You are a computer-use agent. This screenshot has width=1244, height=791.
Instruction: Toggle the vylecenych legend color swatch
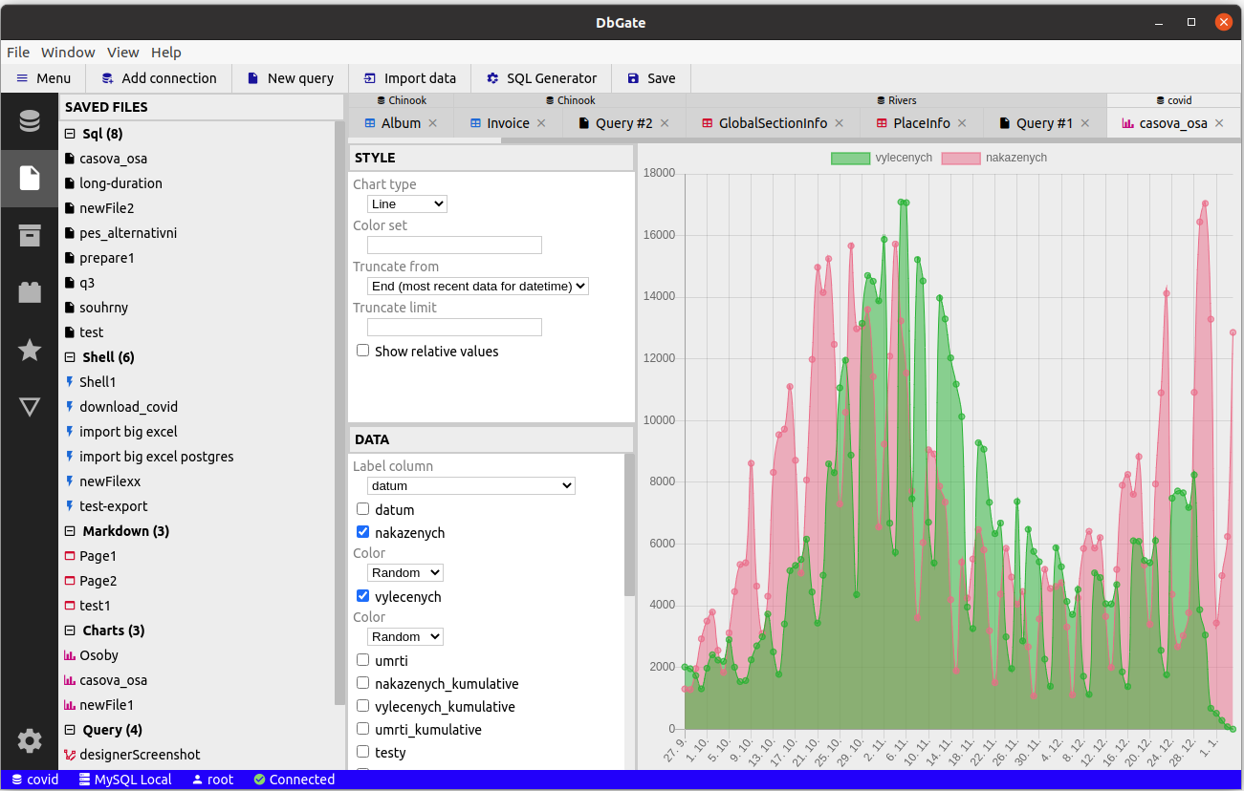coord(850,158)
